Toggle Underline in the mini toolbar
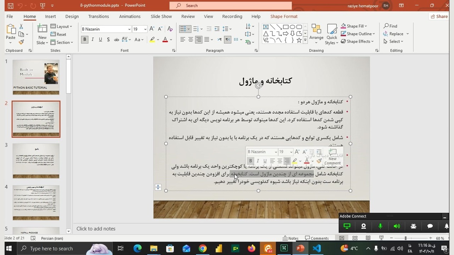The image size is (454, 255). 265,161
